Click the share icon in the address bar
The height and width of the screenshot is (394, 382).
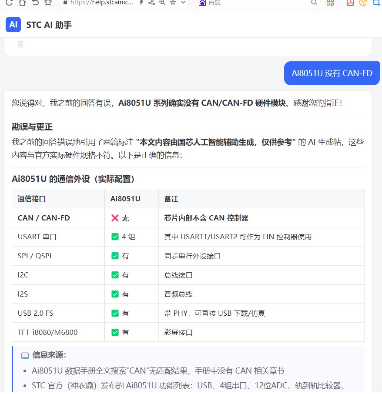[151, 3]
